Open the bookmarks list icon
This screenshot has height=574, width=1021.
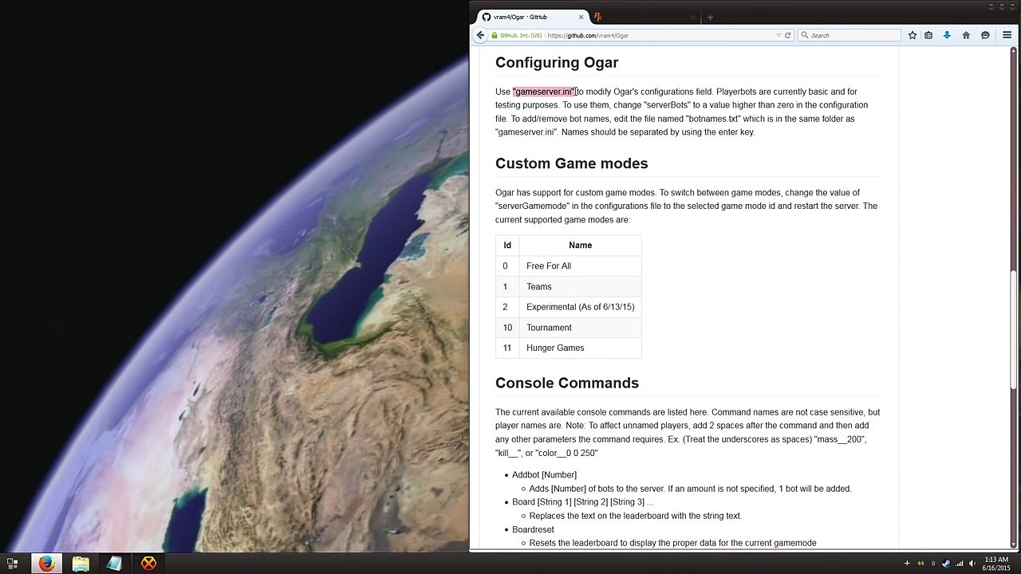click(x=928, y=35)
